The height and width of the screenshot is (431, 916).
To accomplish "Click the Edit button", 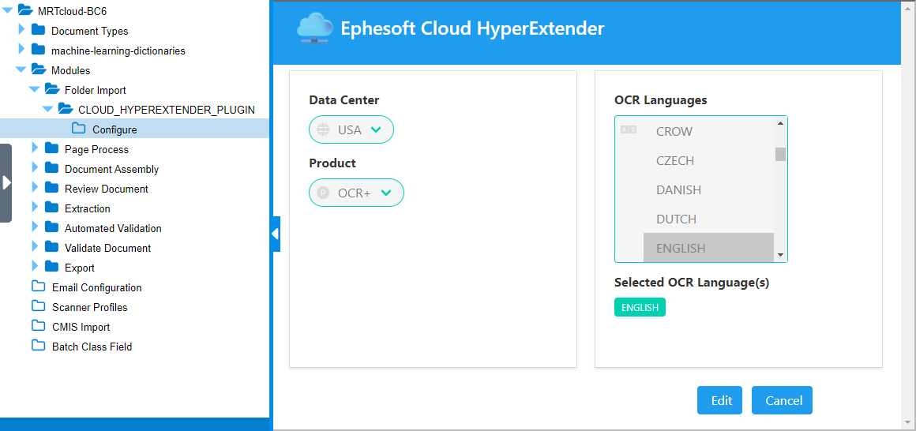I will pyautogui.click(x=719, y=401).
